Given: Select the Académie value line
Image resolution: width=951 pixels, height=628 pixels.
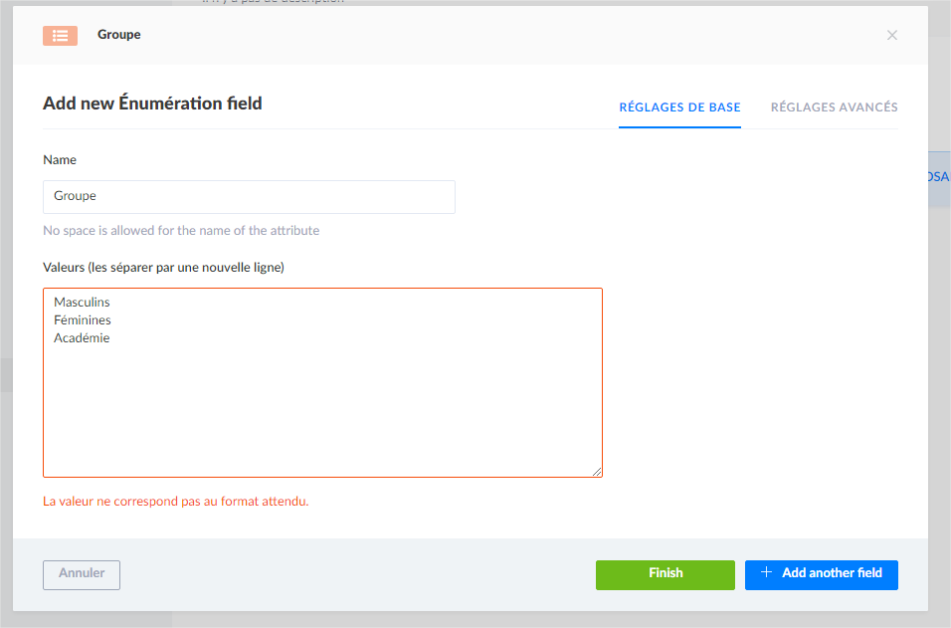Looking at the screenshot, I should pyautogui.click(x=83, y=337).
